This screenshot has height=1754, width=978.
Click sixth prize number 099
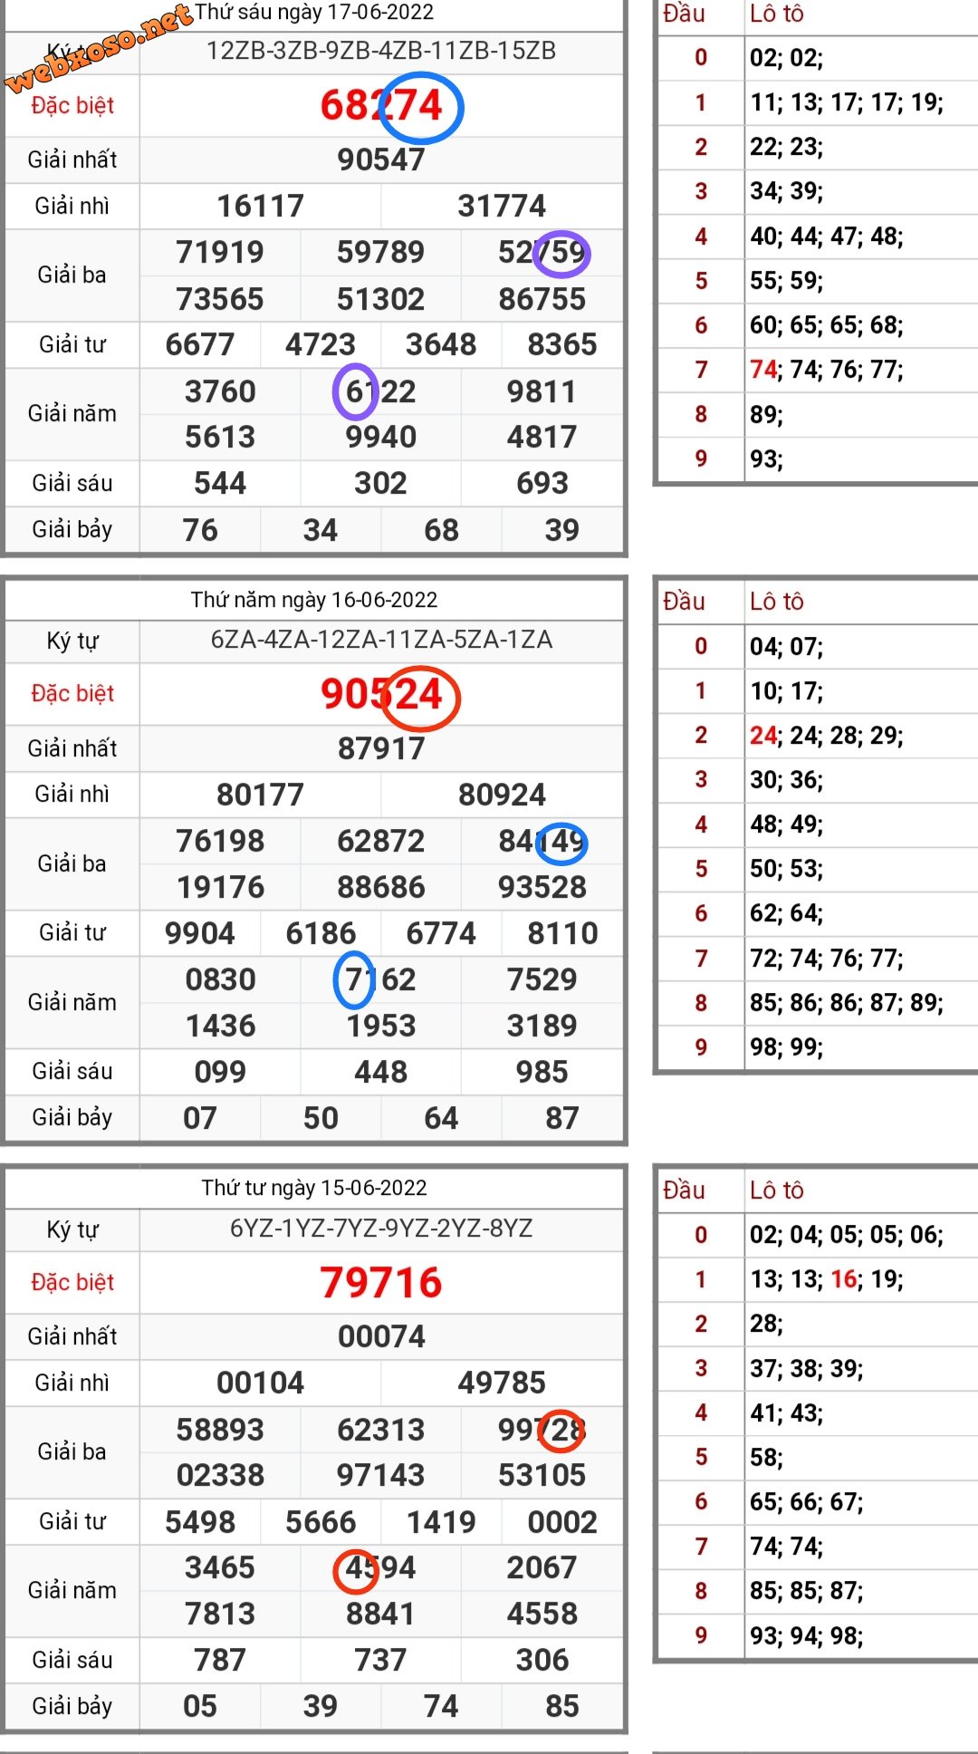220,1072
